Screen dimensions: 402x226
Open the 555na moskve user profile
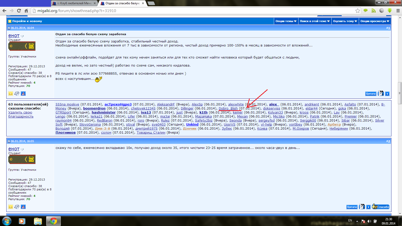click(x=67, y=104)
